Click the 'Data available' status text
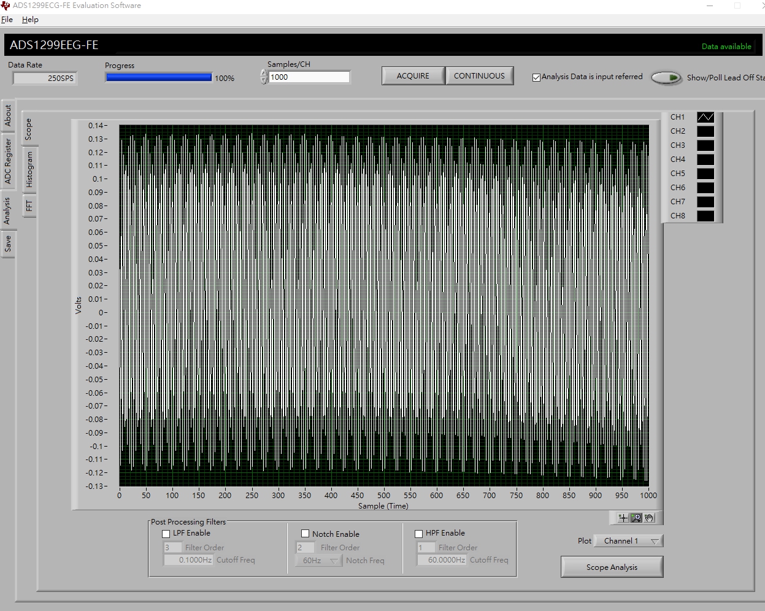Screen dimensions: 765x611 [x=726, y=47]
